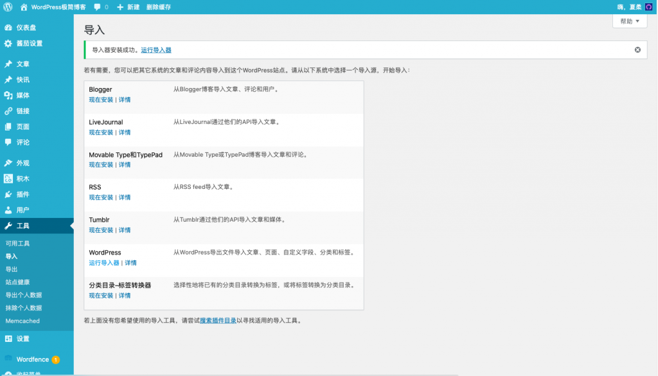
Task: Click the 工具 wrench icon
Action: tap(8, 226)
